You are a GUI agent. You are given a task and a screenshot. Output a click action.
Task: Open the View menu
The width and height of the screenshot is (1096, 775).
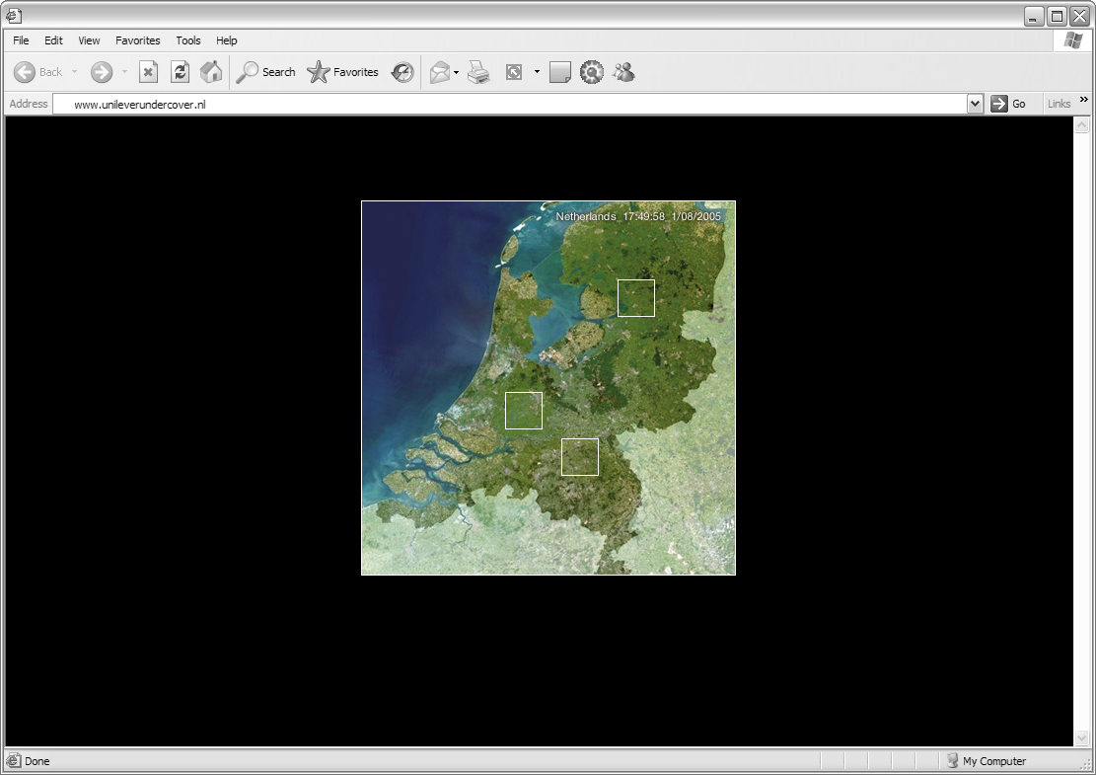89,40
